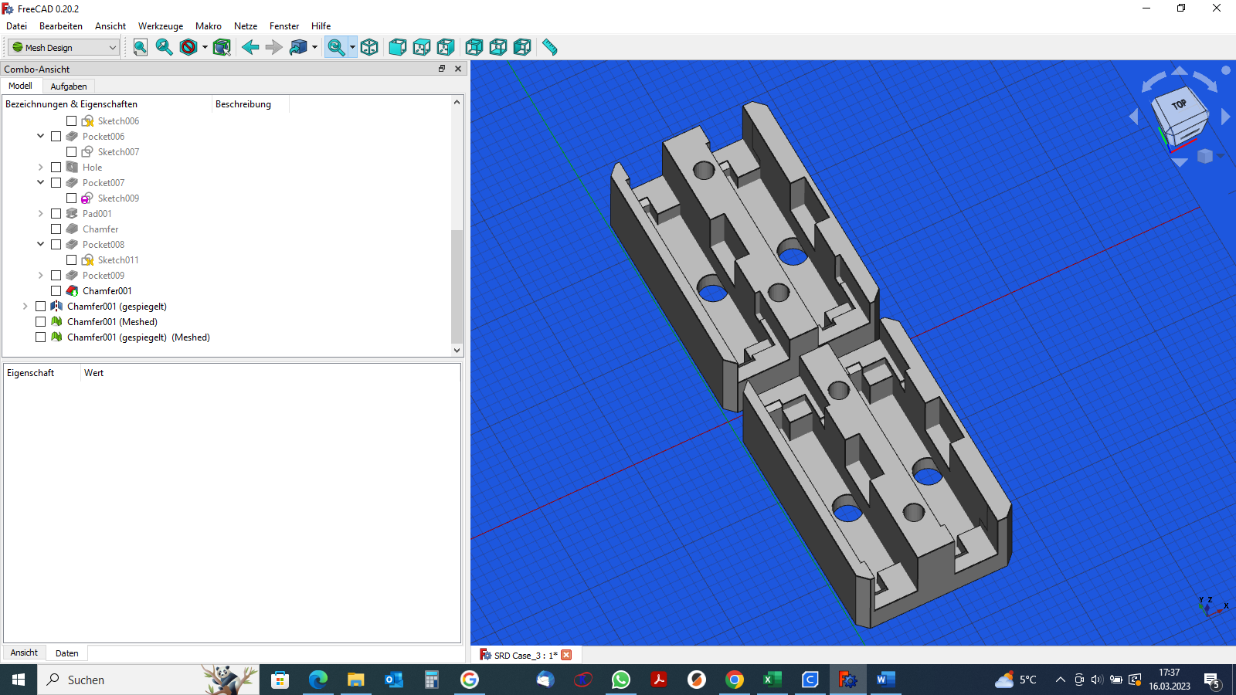Close the SRD Case_3 document tab
Viewport: 1236px width, 695px height.
(566, 655)
